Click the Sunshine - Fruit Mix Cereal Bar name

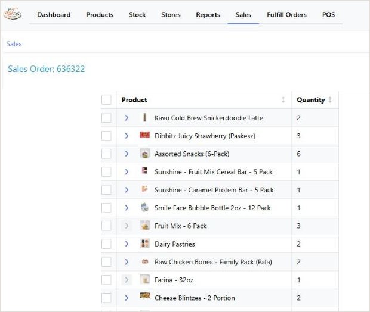214,172
